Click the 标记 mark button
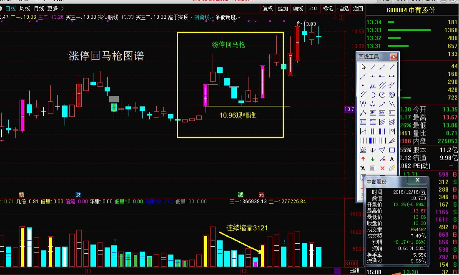The width and height of the screenshot is (459, 275). click(x=328, y=9)
